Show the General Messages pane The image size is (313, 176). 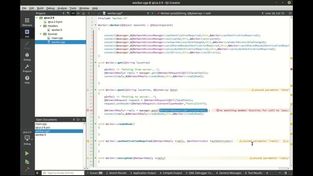pyautogui.click(x=229, y=173)
